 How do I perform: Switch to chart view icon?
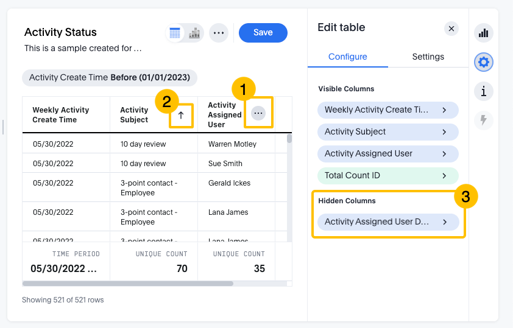point(194,33)
